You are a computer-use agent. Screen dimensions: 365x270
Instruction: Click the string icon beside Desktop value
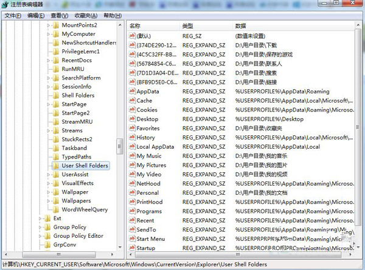tap(132, 119)
